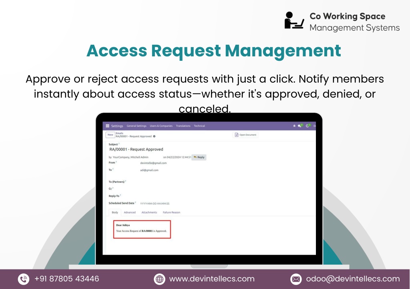Image resolution: width=410 pixels, height=289 pixels.
Task: Switch to the Advanced tab
Action: (130, 212)
